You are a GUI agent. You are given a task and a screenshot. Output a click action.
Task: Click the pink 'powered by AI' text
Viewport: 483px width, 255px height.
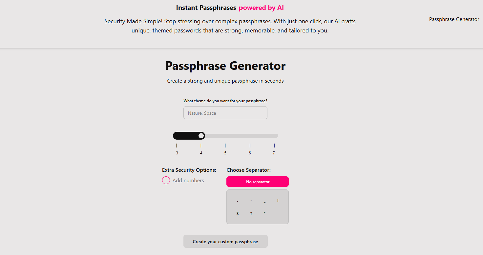(x=261, y=8)
